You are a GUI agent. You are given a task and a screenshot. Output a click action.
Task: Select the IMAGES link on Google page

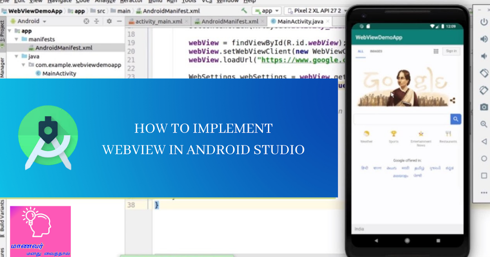point(376,51)
